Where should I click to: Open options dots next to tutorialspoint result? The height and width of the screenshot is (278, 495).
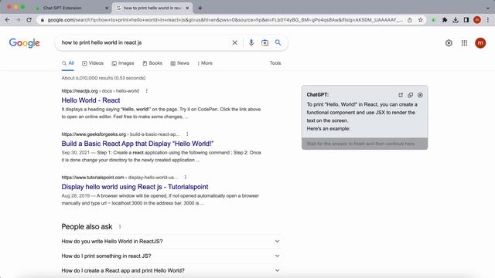[x=186, y=177]
